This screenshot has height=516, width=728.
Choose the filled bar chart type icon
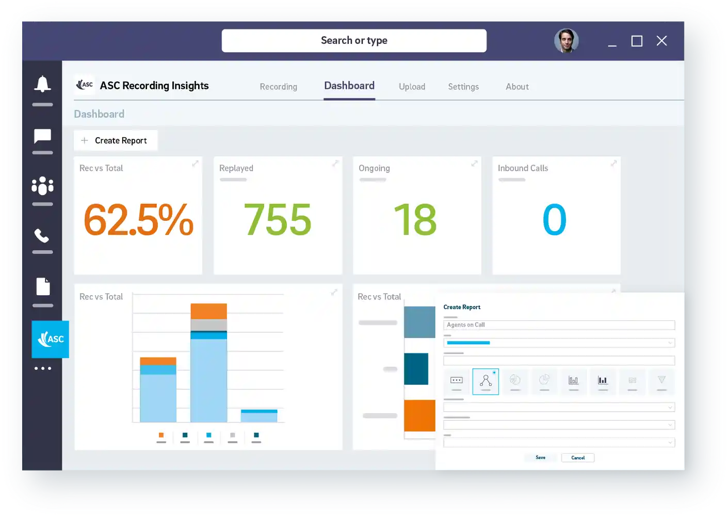[x=603, y=381]
